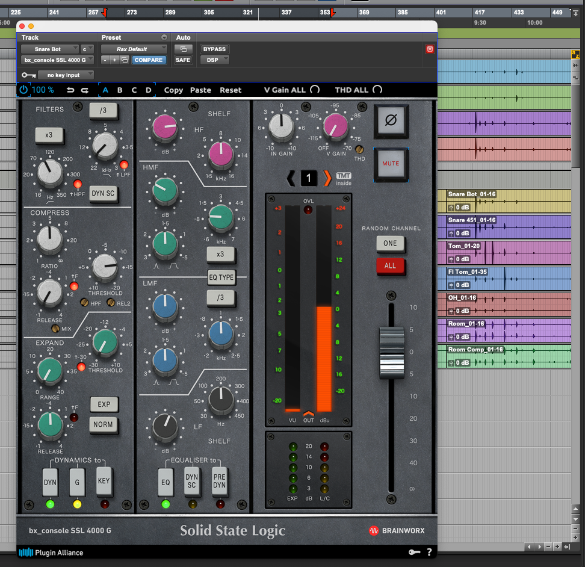585x567 pixels.
Task: Click the BYPASS button
Action: coord(214,49)
